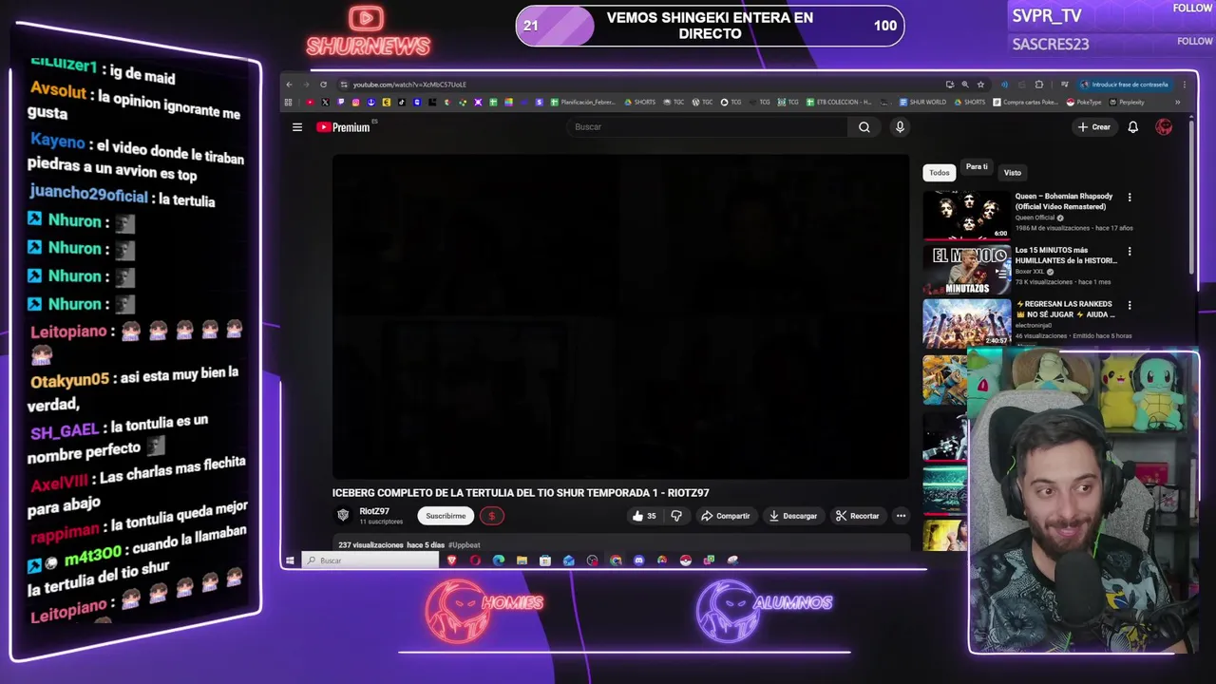Click the YouTube Premium logo
Image resolution: width=1216 pixels, height=684 pixels.
[x=343, y=127]
